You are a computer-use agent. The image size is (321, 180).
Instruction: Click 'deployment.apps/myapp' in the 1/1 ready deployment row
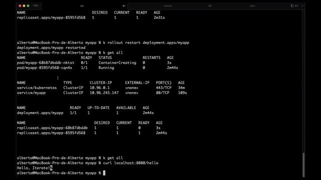(40, 113)
